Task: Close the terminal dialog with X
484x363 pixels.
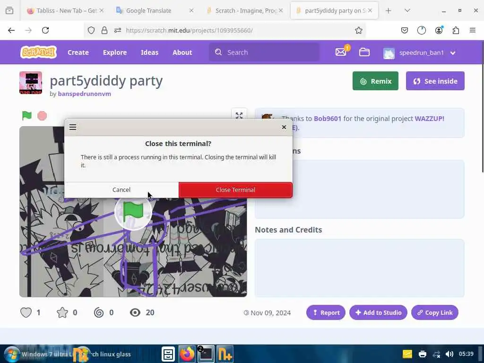Action: [x=284, y=127]
